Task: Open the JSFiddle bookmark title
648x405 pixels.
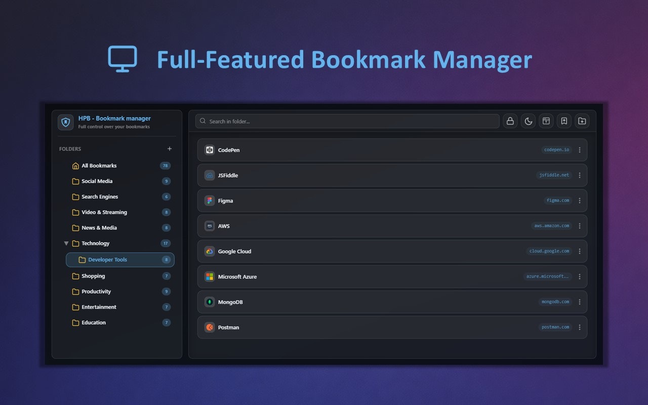Action: tap(228, 176)
